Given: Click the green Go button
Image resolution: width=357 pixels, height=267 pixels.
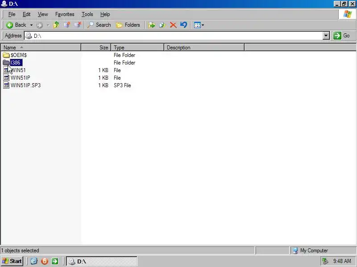Looking at the screenshot, I should click(341, 36).
